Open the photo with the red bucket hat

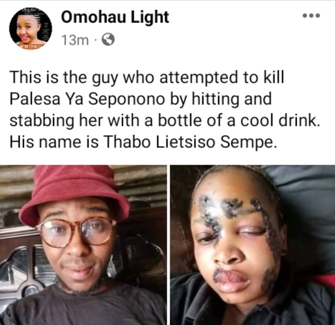click(x=83, y=245)
